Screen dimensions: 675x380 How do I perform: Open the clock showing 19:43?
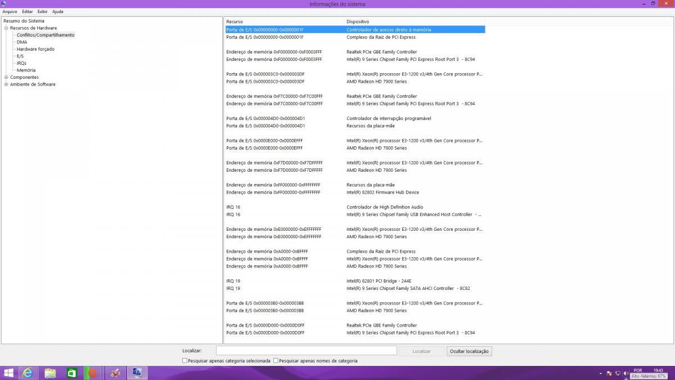click(659, 370)
